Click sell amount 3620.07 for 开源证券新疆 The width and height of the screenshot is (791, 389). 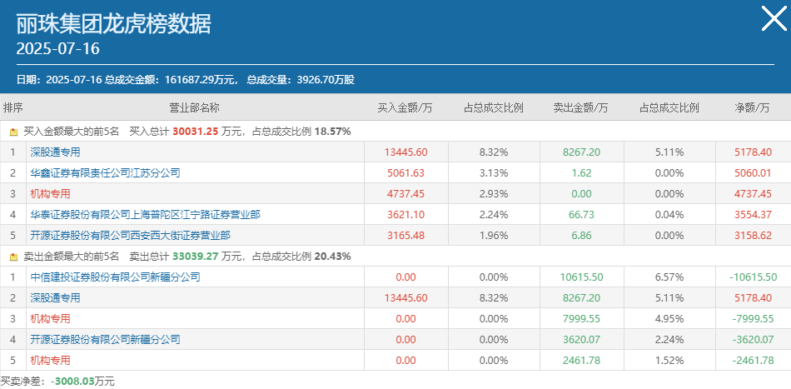coord(581,340)
